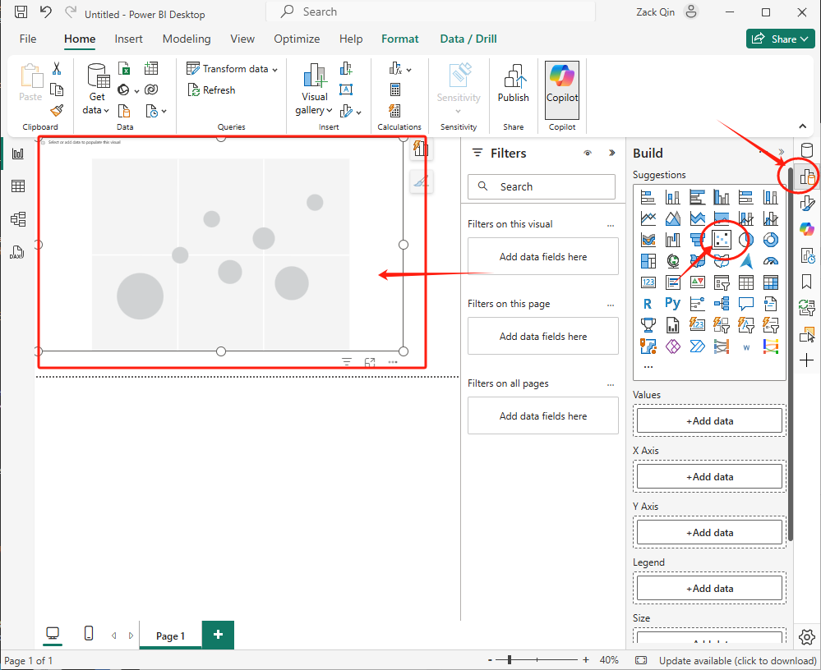
Task: Open the Model view in left sidebar
Action: pos(18,219)
